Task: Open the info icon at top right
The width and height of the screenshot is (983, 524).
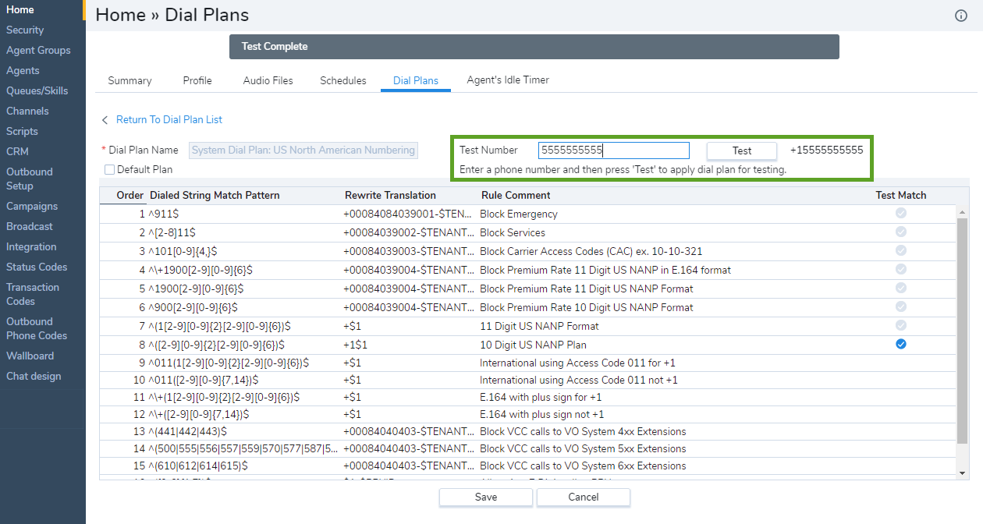Action: pos(961,16)
